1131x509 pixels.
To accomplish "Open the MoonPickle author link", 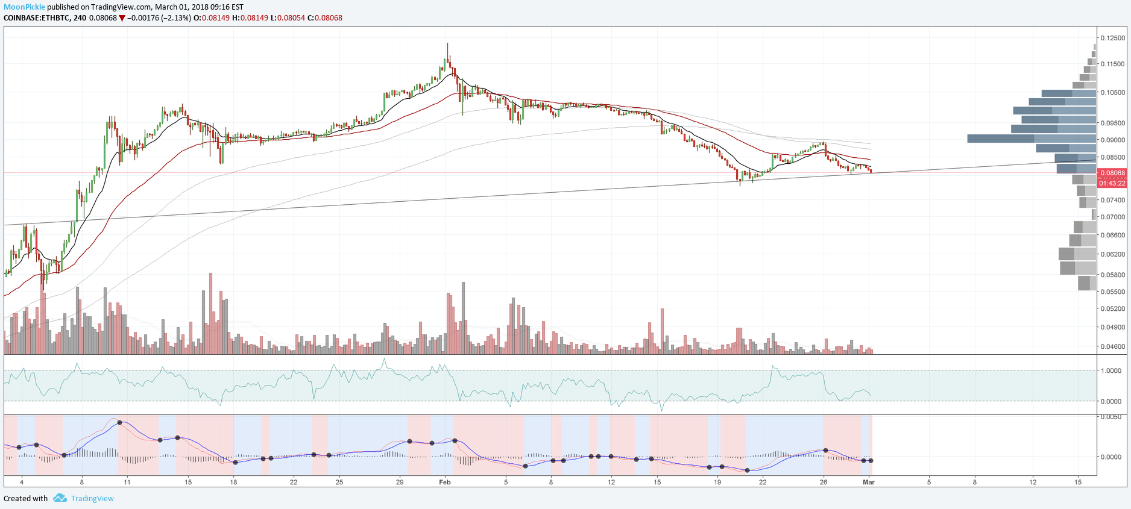I will click(24, 7).
